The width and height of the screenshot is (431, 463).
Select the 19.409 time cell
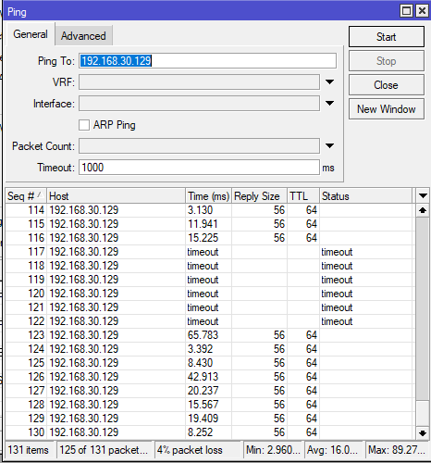(x=209, y=419)
